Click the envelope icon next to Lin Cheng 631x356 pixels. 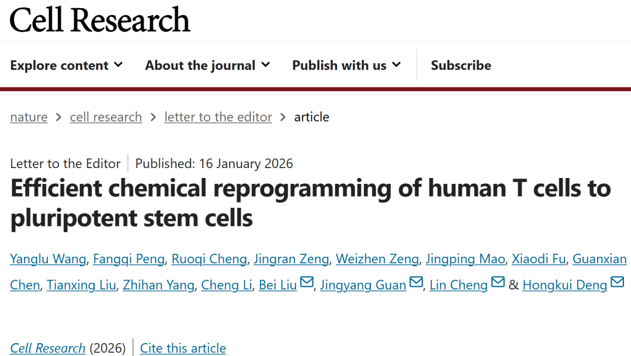498,284
